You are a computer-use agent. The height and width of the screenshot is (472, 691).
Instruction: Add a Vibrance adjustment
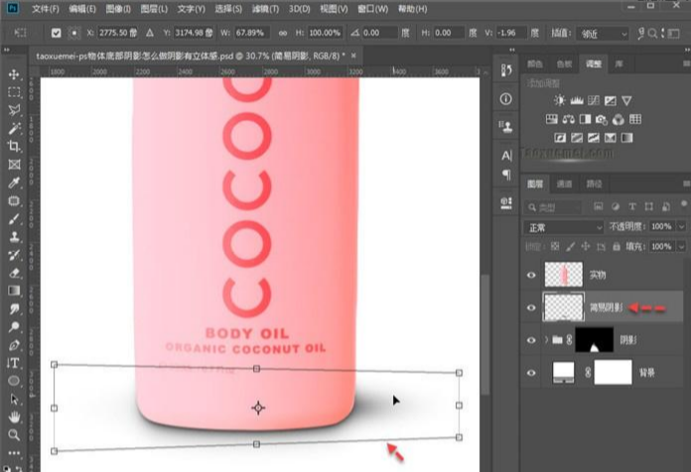tap(626, 100)
